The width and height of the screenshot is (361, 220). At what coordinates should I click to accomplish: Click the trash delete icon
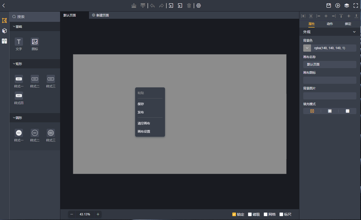pyautogui.click(x=189, y=5)
